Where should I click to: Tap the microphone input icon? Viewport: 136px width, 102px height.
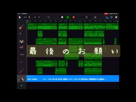pyautogui.click(x=29, y=17)
